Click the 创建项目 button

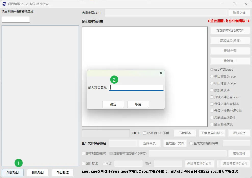[x=13, y=173]
